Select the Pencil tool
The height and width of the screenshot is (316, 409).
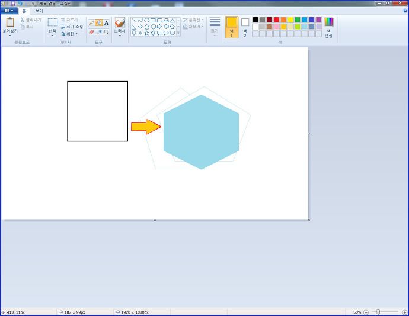91,23
